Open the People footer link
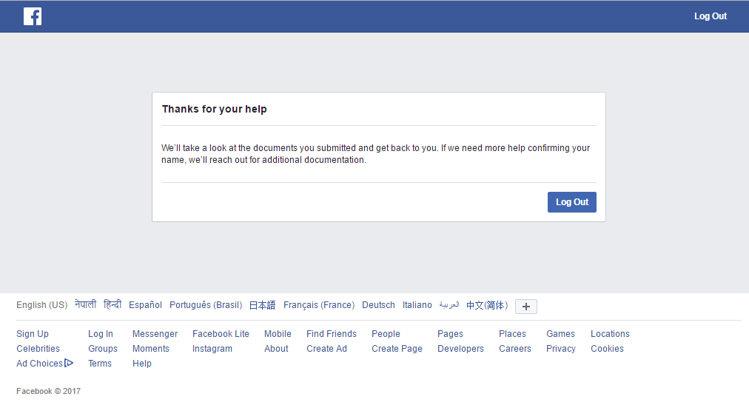This screenshot has width=749, height=411. 386,334
